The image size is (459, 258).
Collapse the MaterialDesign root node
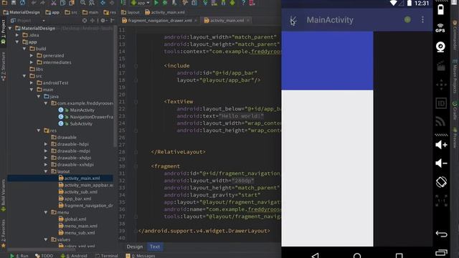click(11, 29)
